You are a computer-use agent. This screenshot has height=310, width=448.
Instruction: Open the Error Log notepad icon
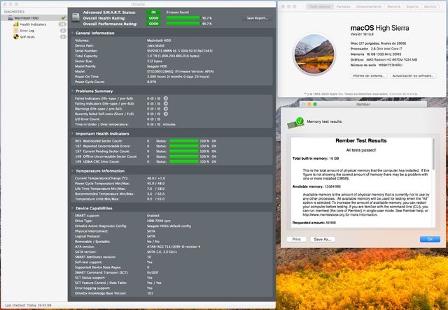(16, 31)
